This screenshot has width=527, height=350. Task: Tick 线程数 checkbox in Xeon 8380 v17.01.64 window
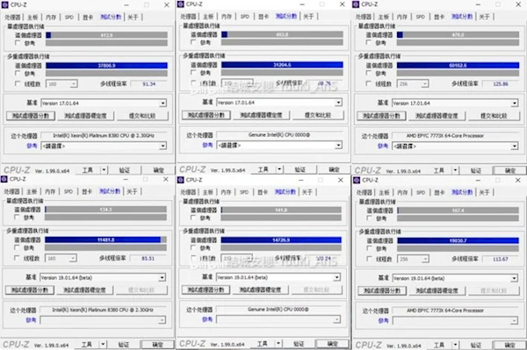point(18,84)
